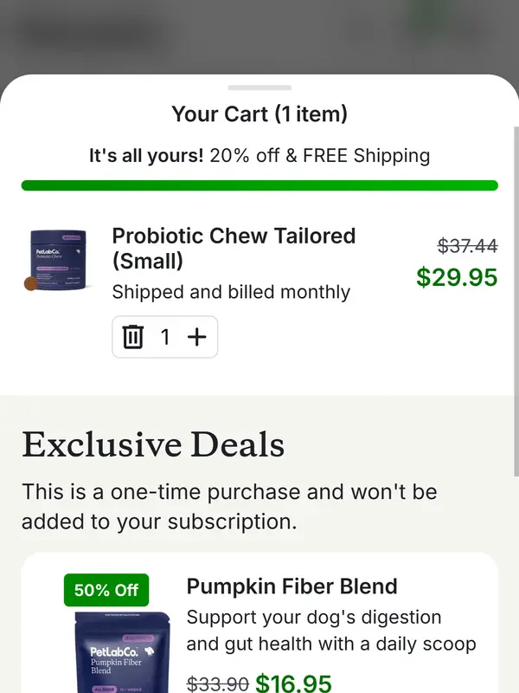519x693 pixels.
Task: Click the 50% Off badge
Action: pos(106,590)
